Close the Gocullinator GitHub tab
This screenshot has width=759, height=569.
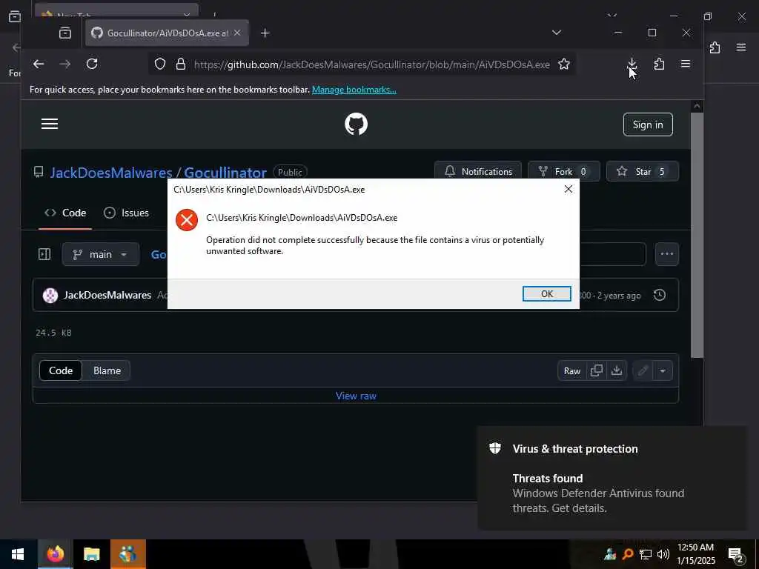coord(237,33)
